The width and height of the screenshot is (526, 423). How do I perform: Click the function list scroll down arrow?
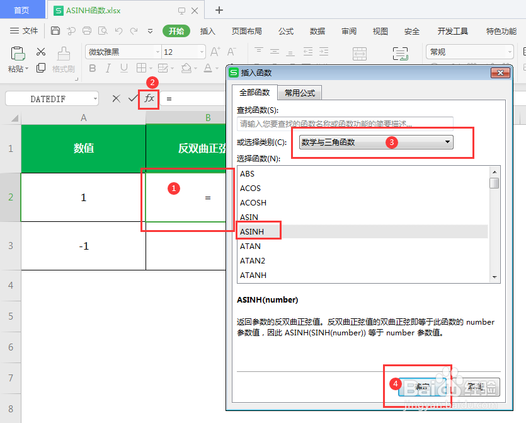click(x=495, y=277)
